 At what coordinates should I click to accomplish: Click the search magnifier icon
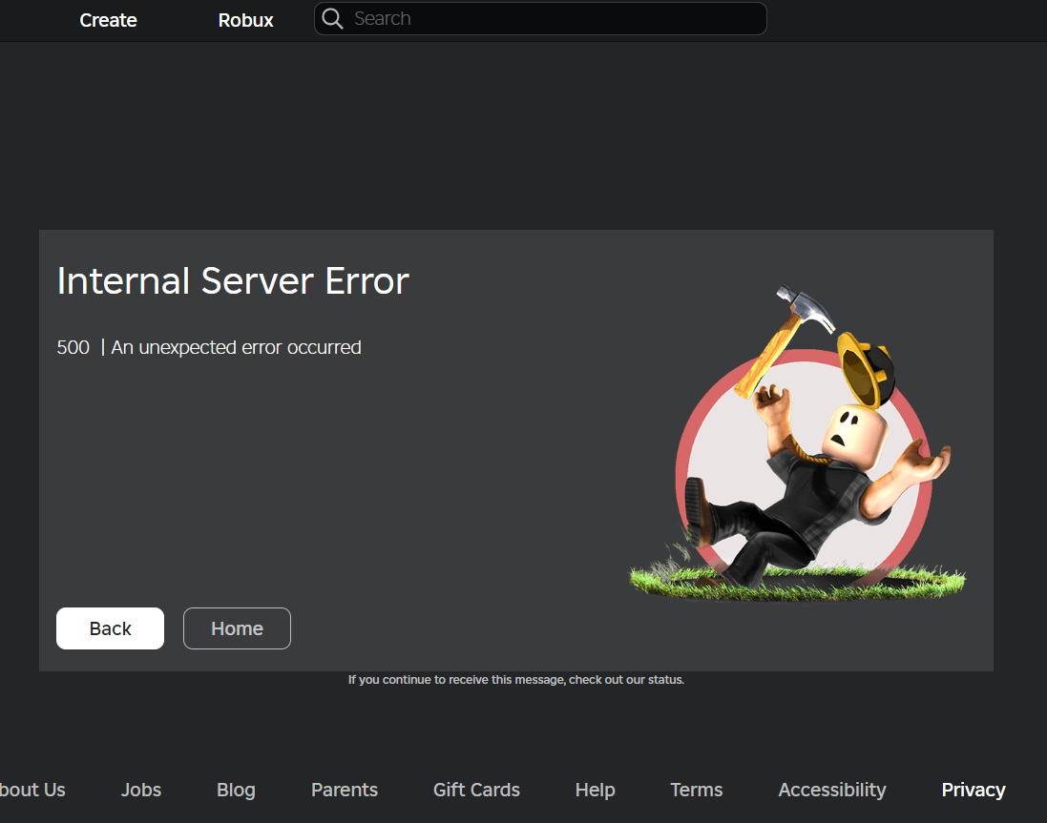pos(332,19)
